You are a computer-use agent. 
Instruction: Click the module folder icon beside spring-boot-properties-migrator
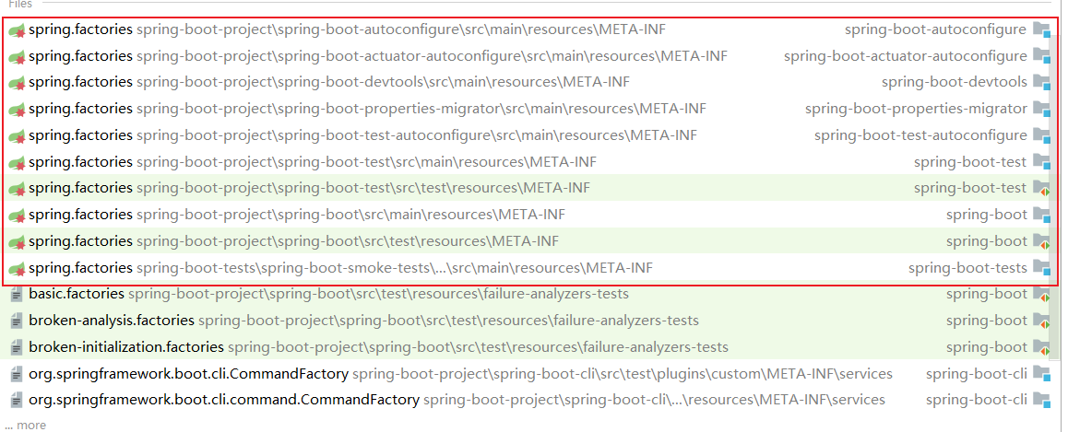click(1042, 110)
